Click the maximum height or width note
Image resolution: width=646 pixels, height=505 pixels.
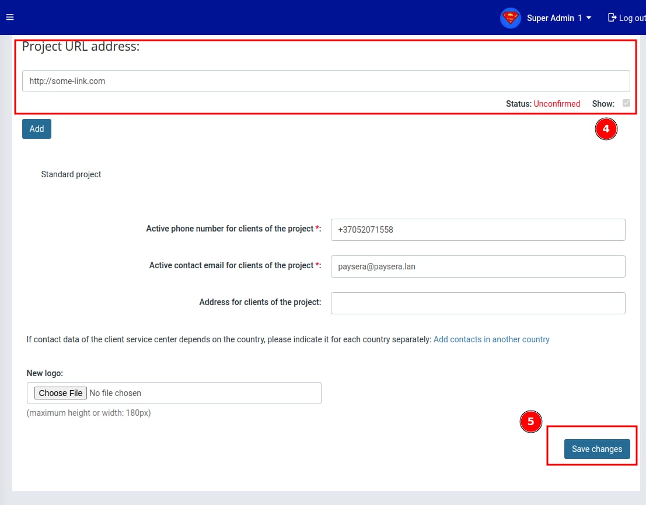pyautogui.click(x=89, y=413)
